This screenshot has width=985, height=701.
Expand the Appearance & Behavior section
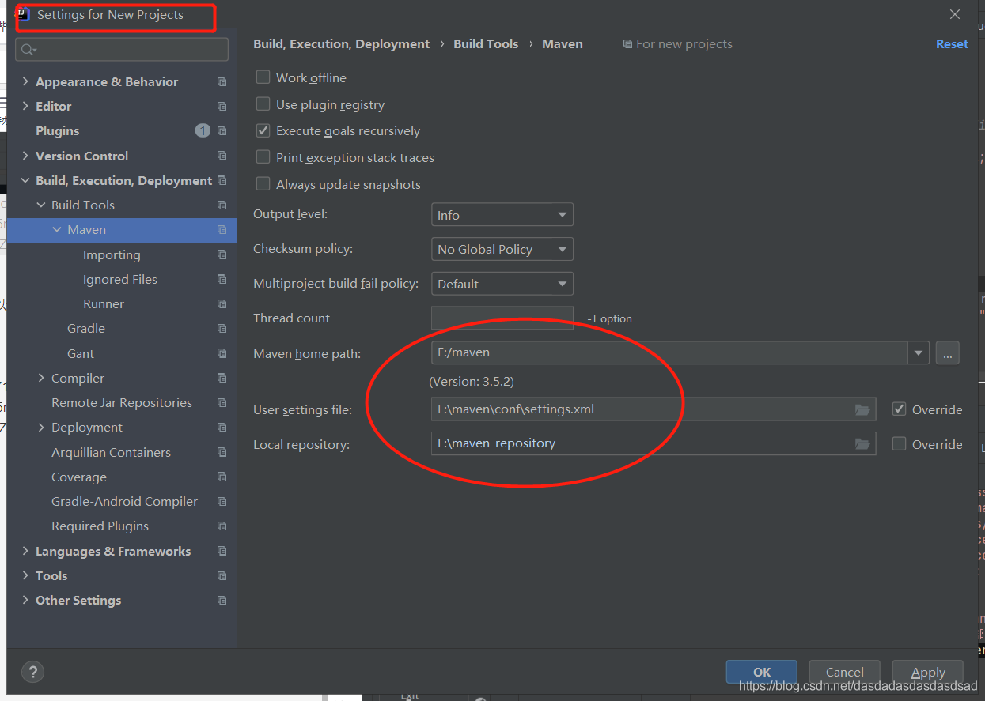coord(26,82)
